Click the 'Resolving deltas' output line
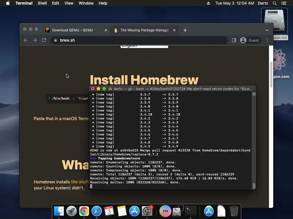293x219 pixels. coord(135,182)
